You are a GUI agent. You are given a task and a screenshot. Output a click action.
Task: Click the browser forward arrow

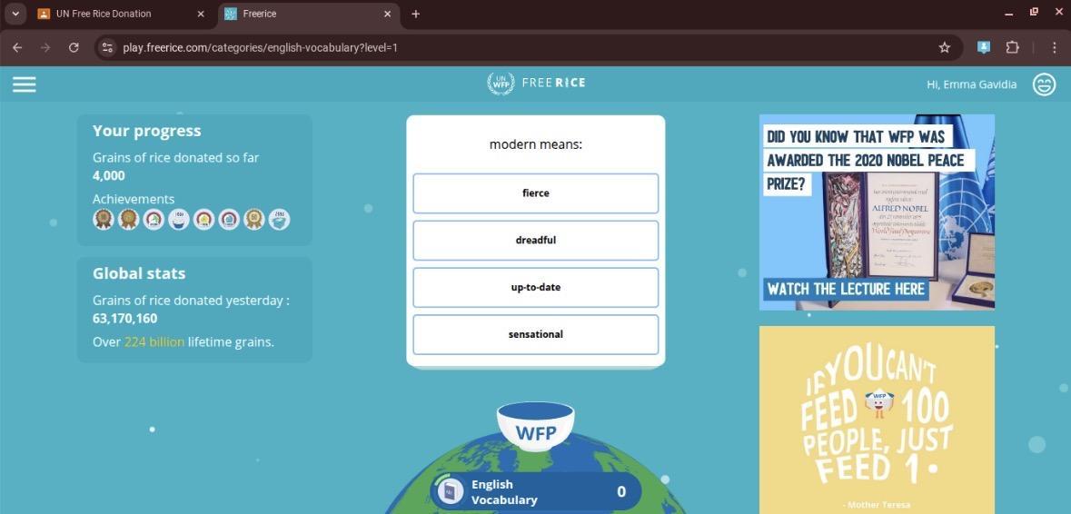(x=45, y=48)
